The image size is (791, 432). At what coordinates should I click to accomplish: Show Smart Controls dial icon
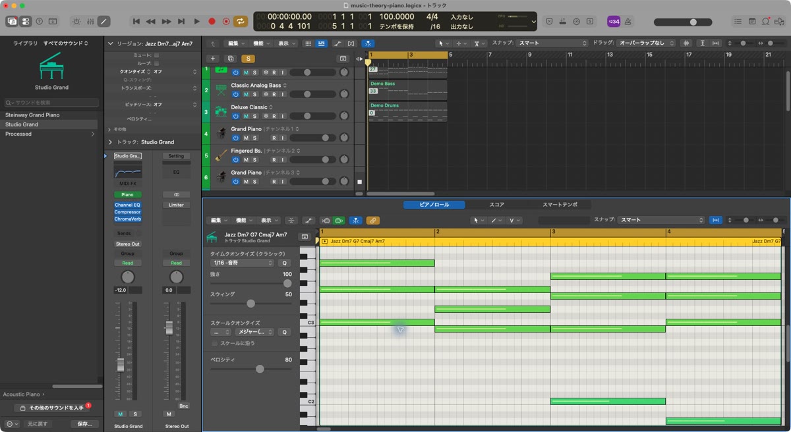[x=76, y=21]
